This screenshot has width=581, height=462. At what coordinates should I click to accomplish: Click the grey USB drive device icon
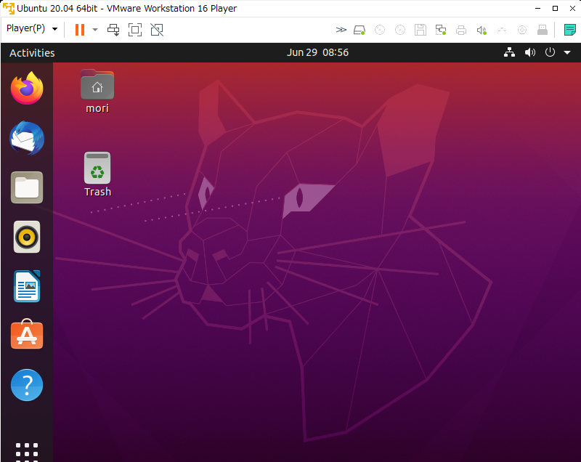(543, 30)
